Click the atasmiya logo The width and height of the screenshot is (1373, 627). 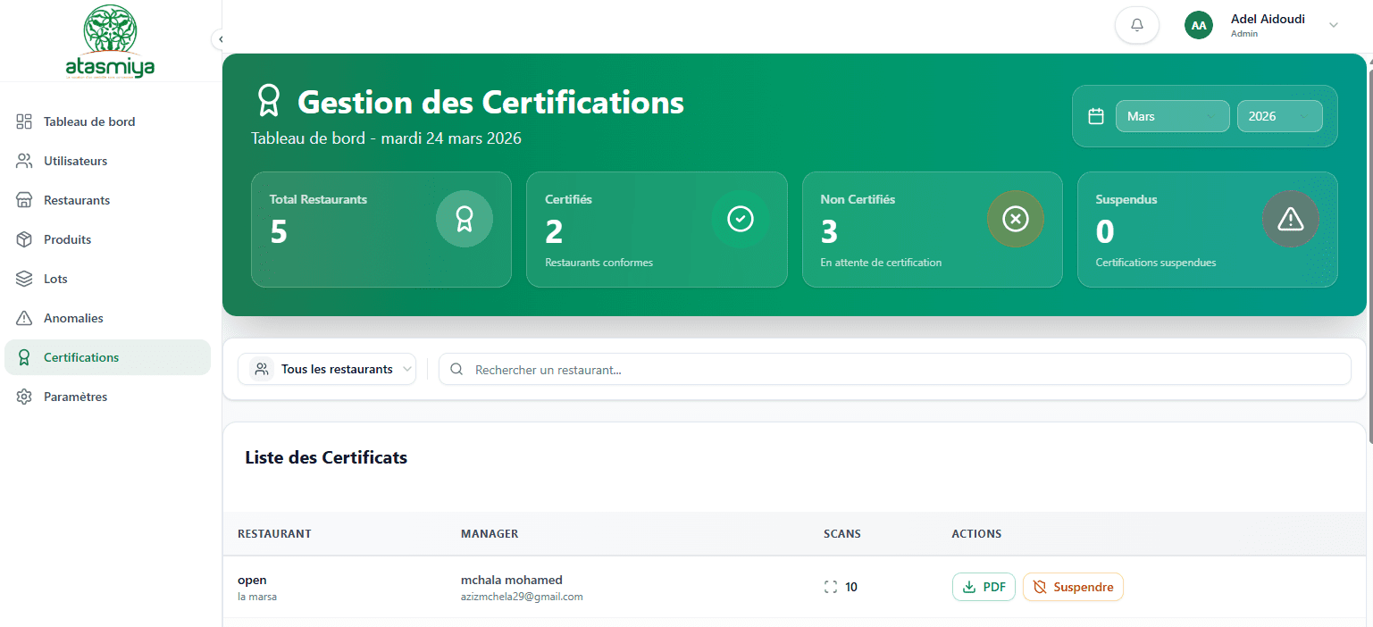pos(110,42)
